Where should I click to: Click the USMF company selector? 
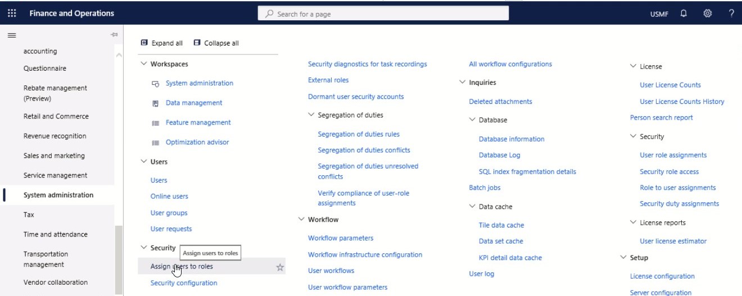659,14
